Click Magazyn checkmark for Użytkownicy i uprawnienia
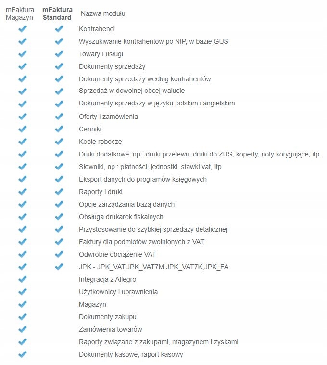Screen dimensions: 327x365 coord(22,292)
